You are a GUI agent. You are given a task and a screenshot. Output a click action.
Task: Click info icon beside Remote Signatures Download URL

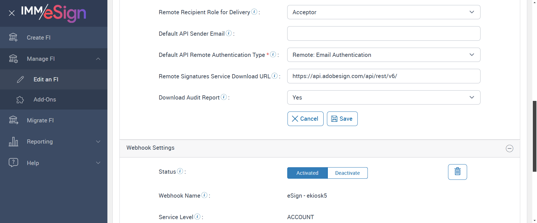(x=275, y=76)
